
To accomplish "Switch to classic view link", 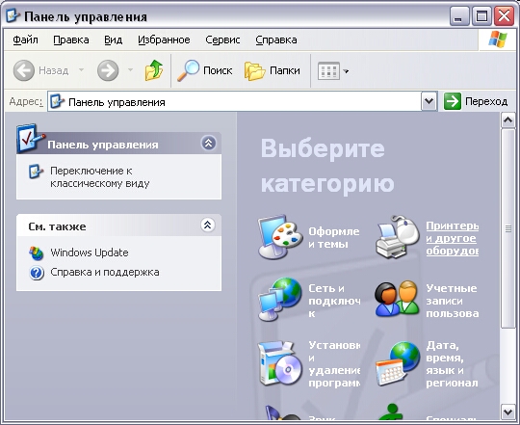I will [99, 176].
